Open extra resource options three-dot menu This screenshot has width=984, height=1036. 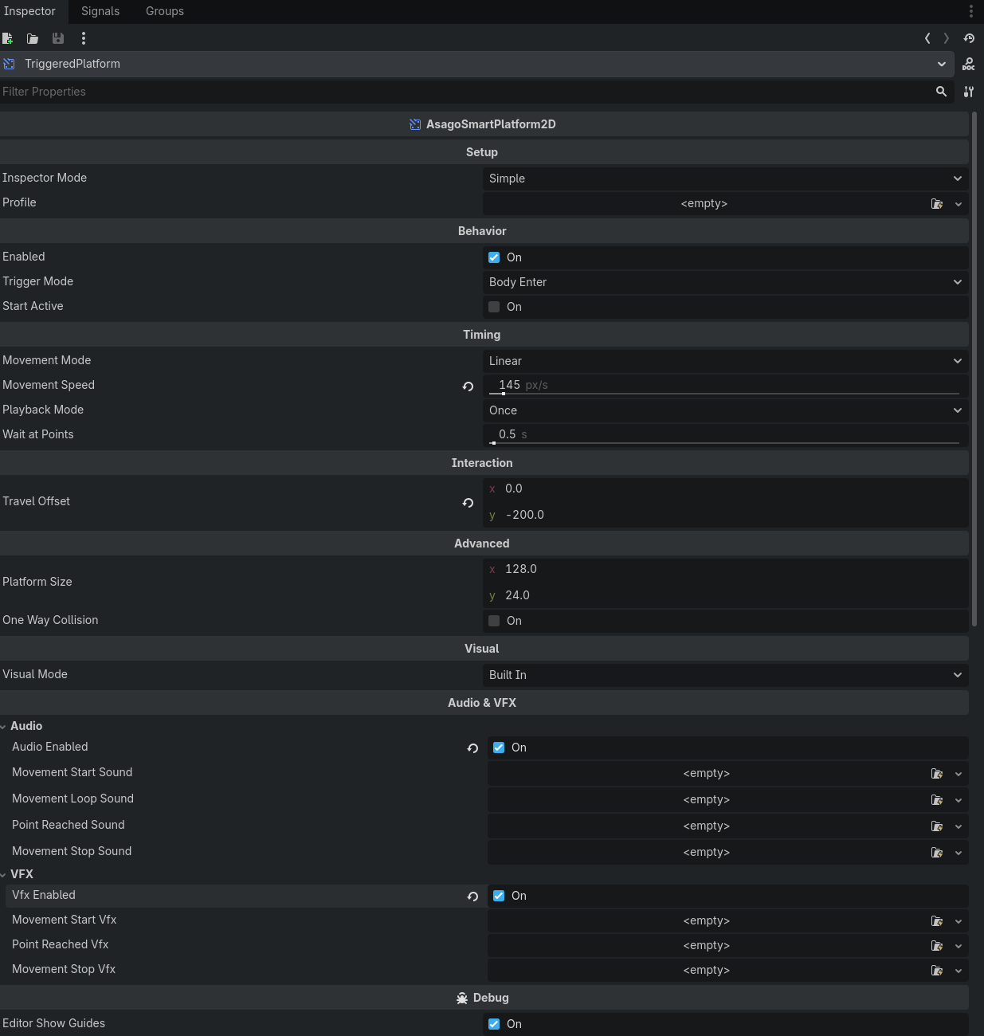point(84,38)
